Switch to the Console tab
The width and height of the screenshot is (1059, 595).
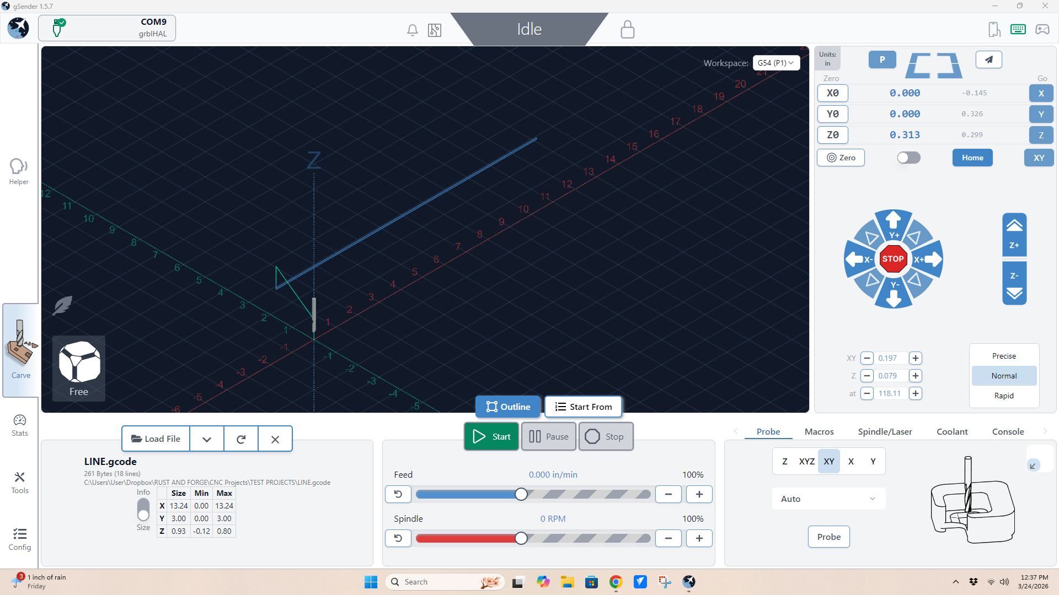(x=1008, y=431)
